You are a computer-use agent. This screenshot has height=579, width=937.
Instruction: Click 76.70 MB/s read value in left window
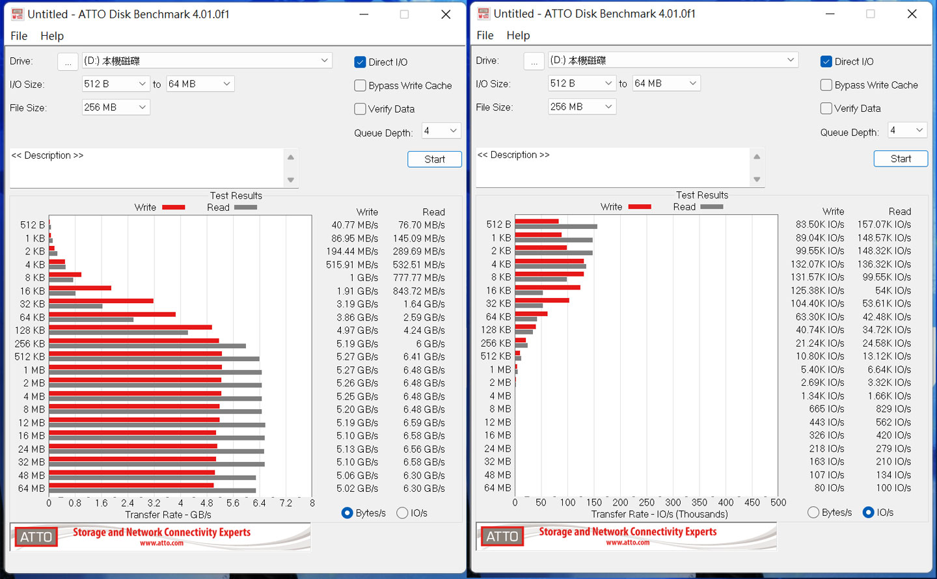[422, 225]
